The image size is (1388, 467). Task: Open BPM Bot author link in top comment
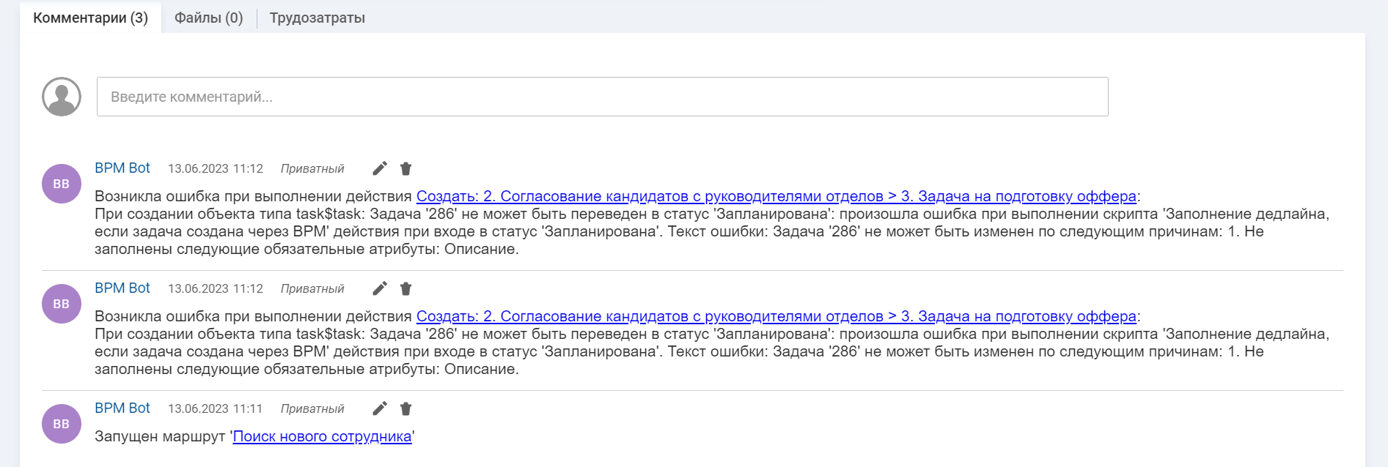pyautogui.click(x=122, y=168)
